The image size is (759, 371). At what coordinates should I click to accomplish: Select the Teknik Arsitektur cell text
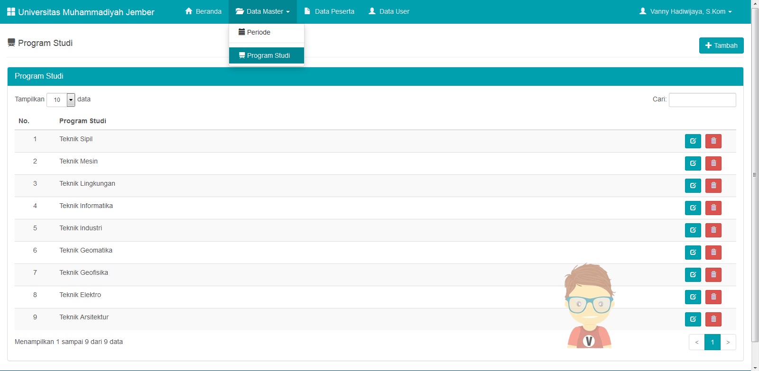pos(84,317)
